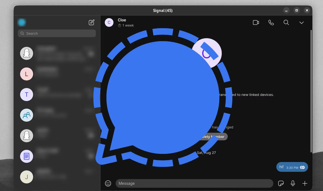Open the topmost ghost-avatar conversation
The image size is (323, 191).
click(x=57, y=53)
